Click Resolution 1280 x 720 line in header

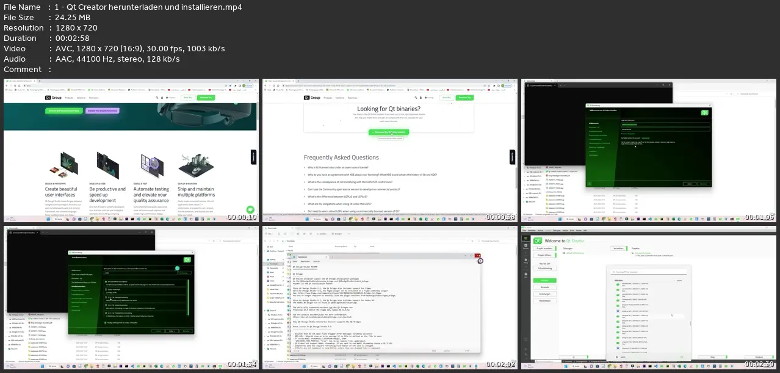click(51, 27)
